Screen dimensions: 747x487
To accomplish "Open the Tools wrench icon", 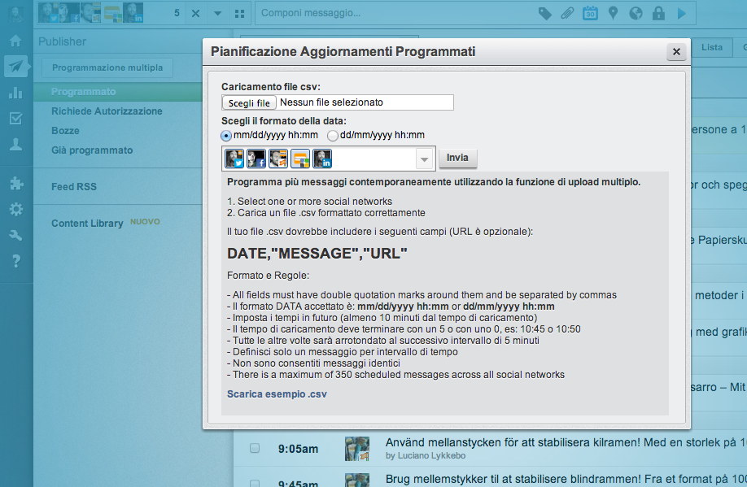I will click(x=15, y=235).
